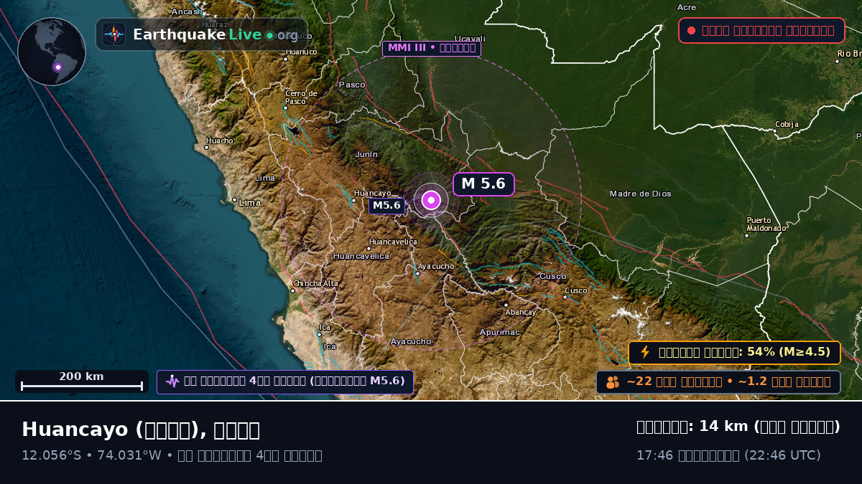This screenshot has width=862, height=484.
Task: Select the magenta epicenter marker
Action: (431, 200)
